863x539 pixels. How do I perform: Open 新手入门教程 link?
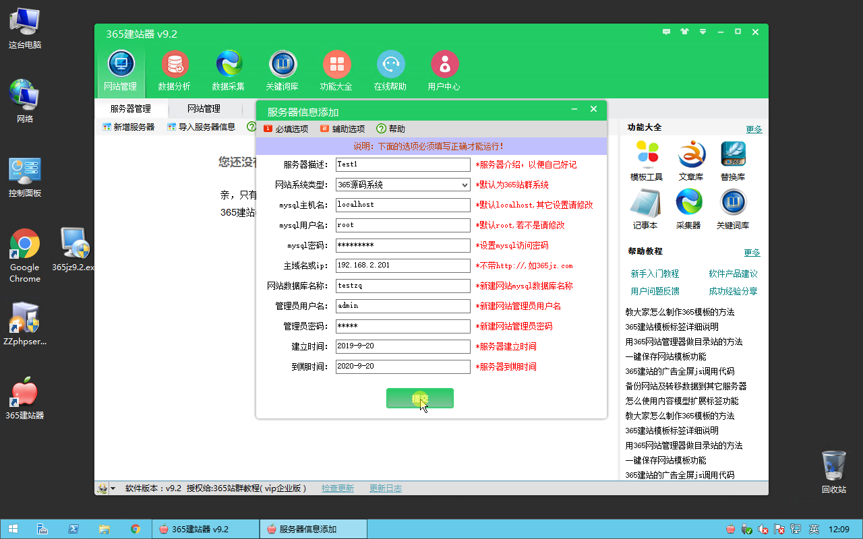click(655, 274)
